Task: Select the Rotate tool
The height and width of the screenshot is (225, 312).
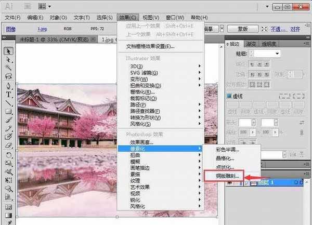Action: point(8,155)
